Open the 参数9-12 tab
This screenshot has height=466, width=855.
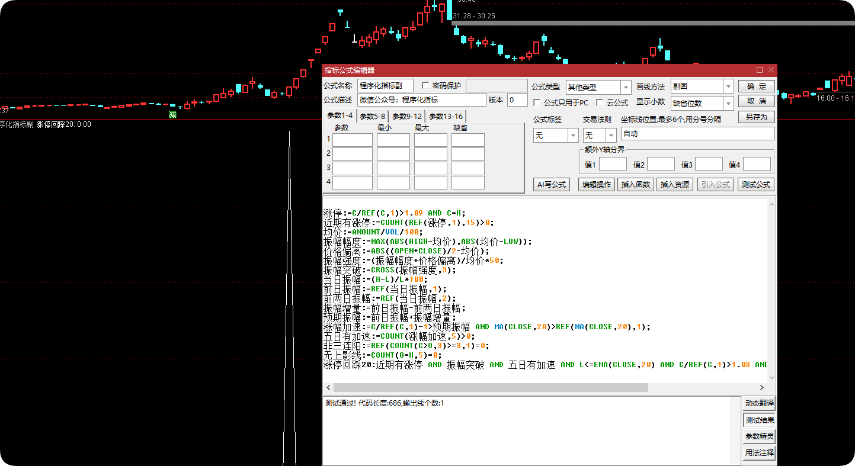point(407,116)
